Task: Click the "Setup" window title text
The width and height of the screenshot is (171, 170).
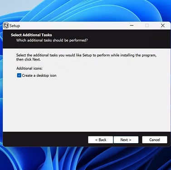Action: pyautogui.click(x=15, y=26)
